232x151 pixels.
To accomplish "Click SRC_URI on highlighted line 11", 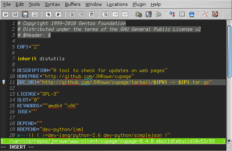I will pyautogui.click(x=27, y=82).
